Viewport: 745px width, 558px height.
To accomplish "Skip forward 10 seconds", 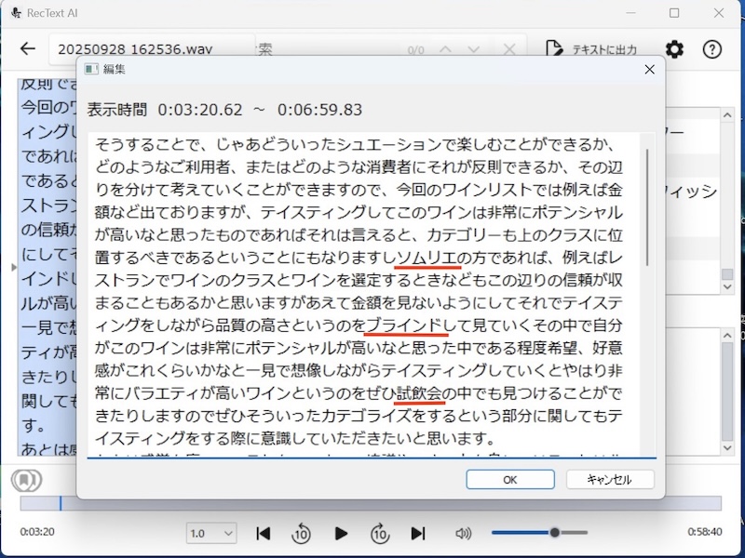I will pyautogui.click(x=380, y=533).
